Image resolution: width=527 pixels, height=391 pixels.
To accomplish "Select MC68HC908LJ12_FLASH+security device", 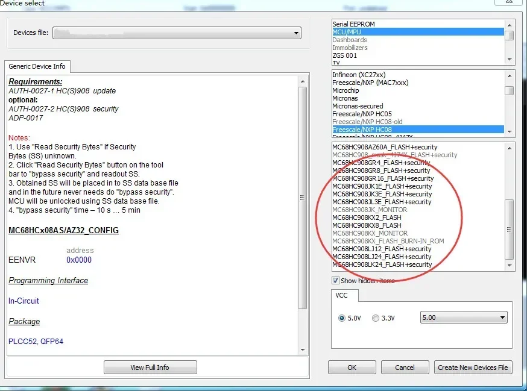I will [x=418, y=249].
